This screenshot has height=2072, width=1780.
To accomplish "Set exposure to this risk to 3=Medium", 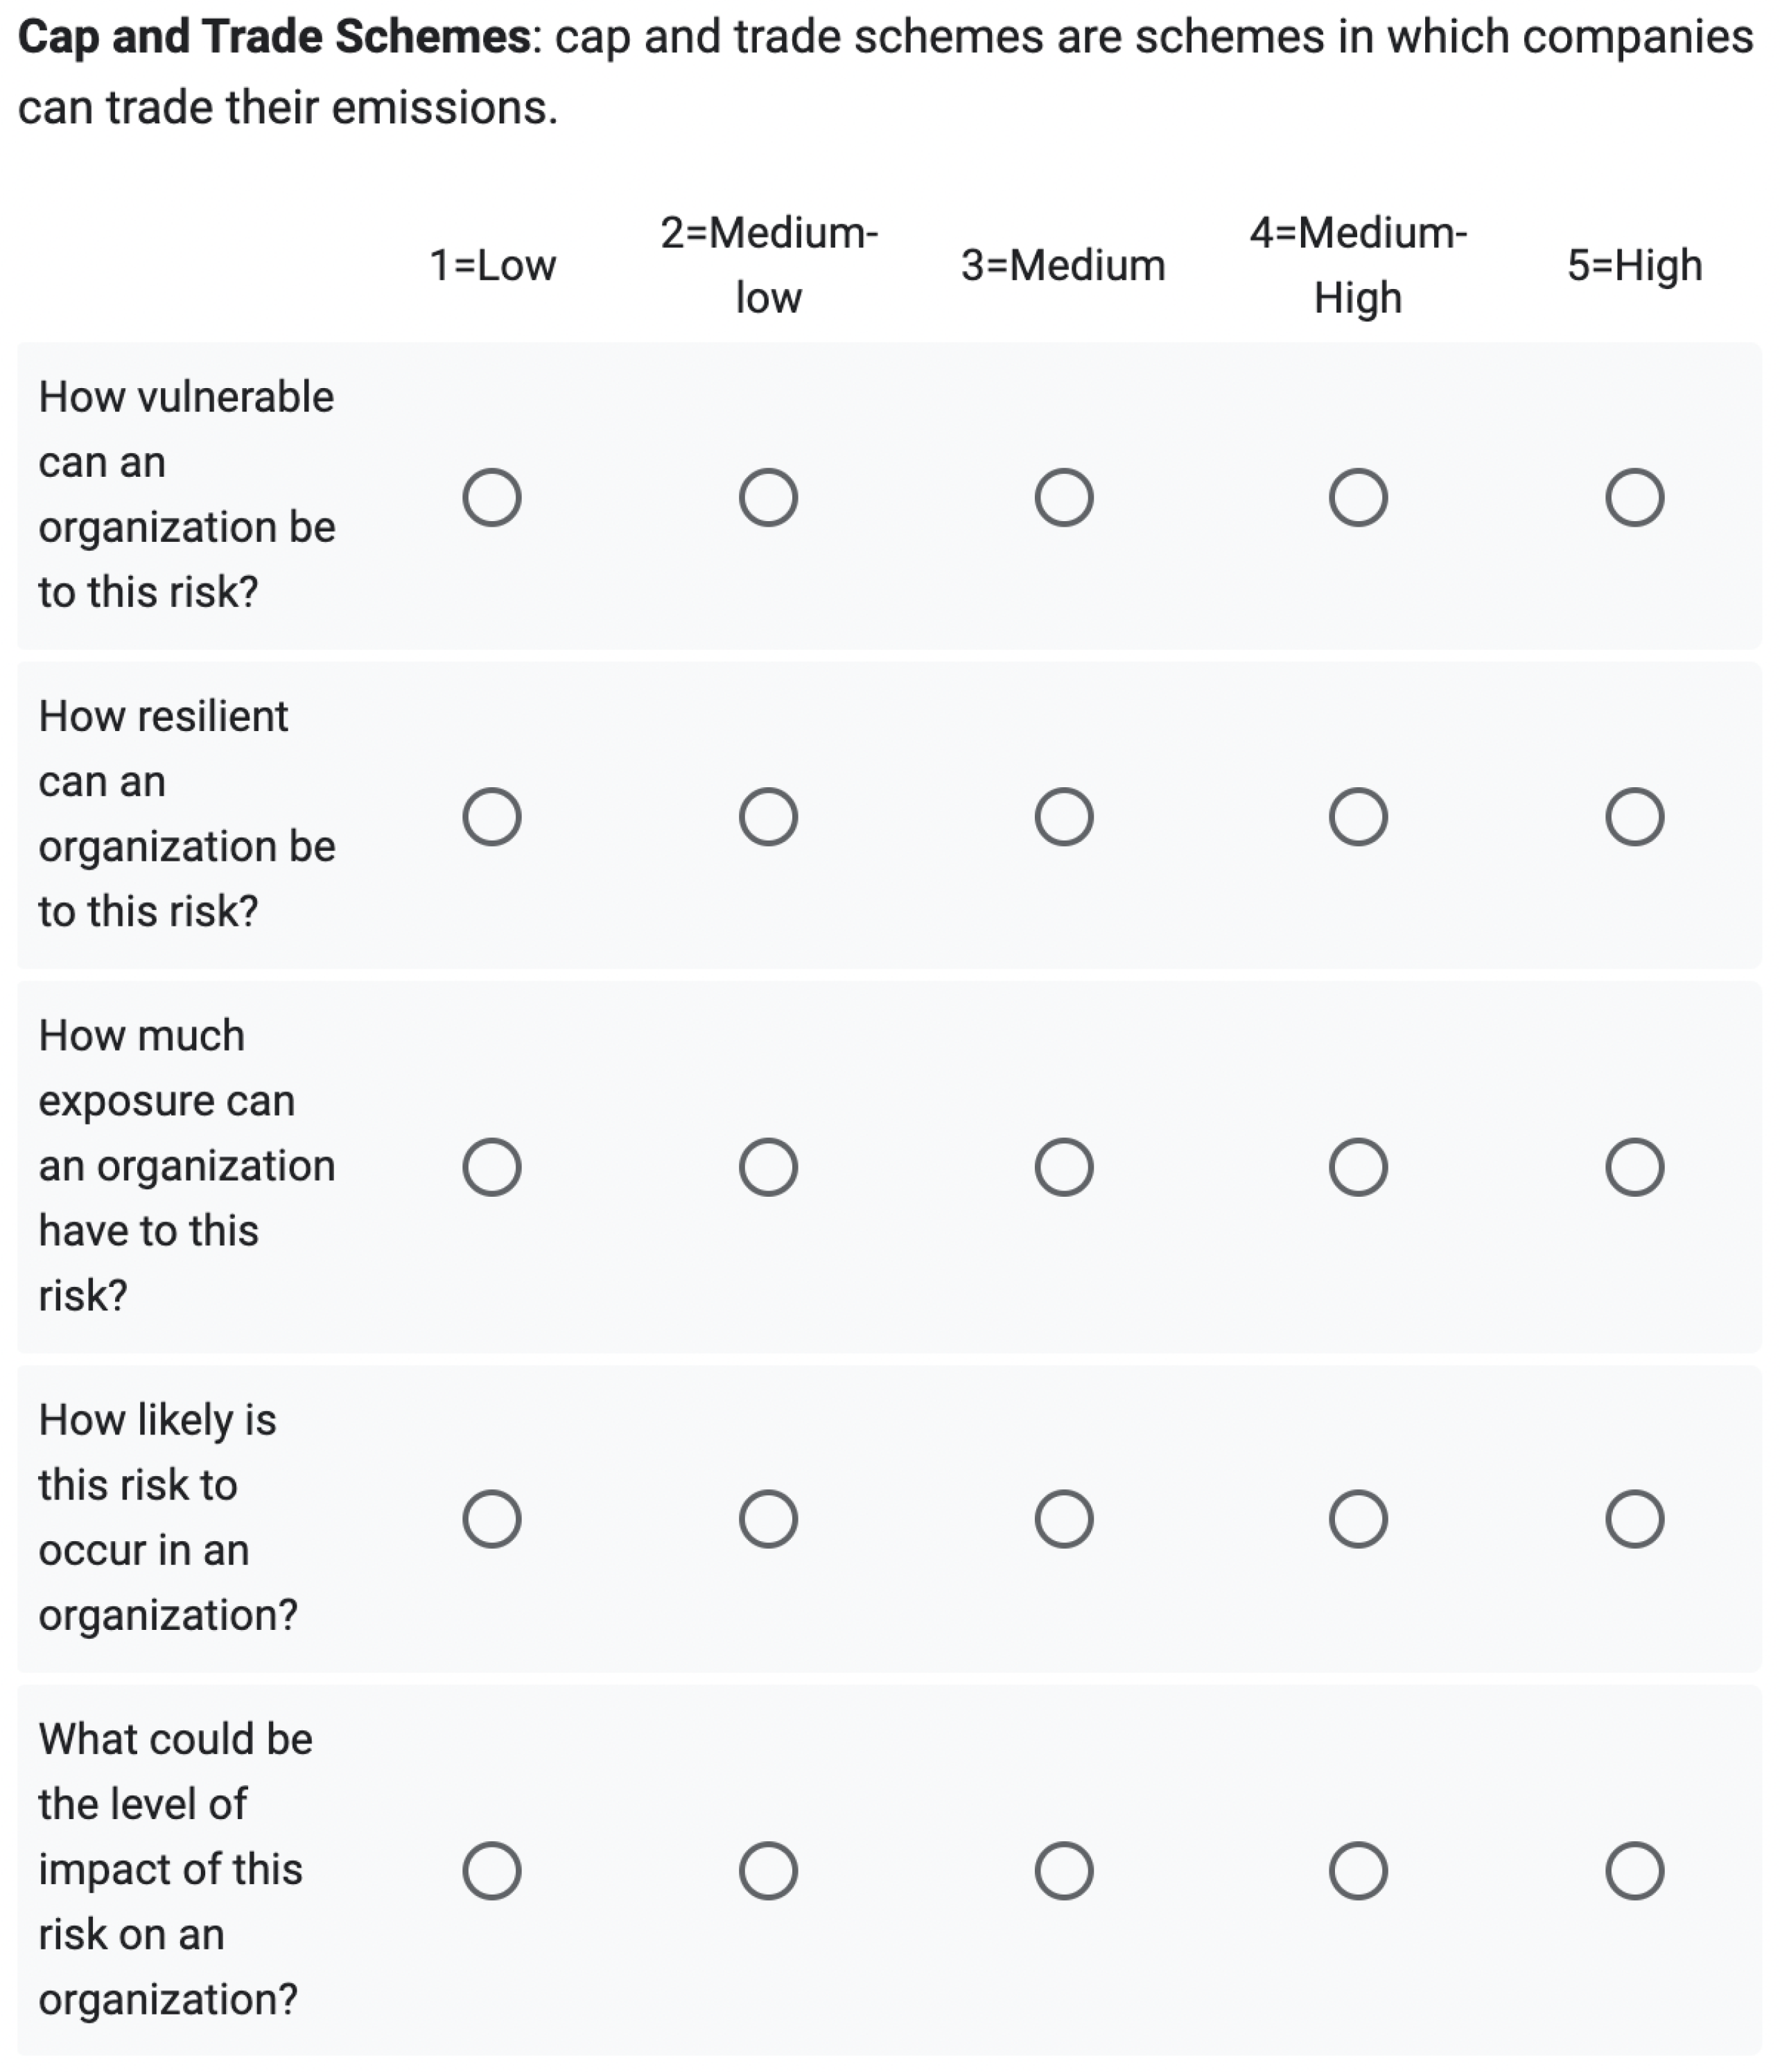I will point(1063,1167).
